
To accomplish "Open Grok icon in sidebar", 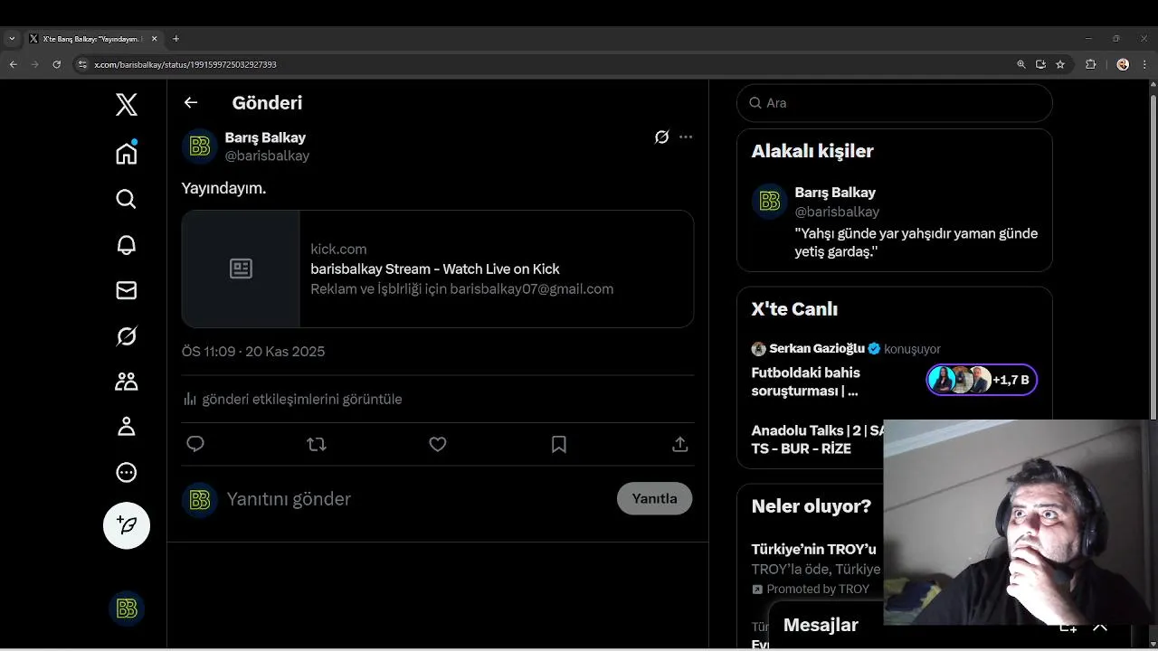I will pos(127,336).
